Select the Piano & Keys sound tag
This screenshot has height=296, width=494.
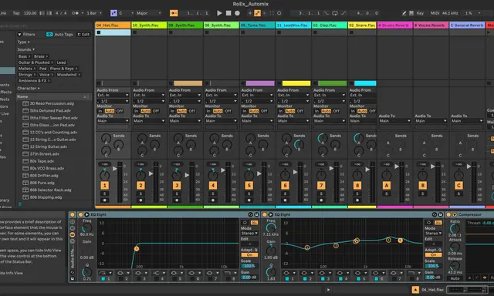(63, 69)
